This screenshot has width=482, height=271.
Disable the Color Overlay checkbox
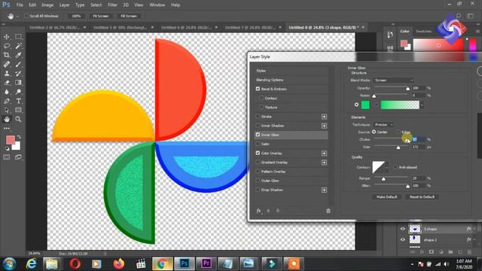pyautogui.click(x=258, y=153)
